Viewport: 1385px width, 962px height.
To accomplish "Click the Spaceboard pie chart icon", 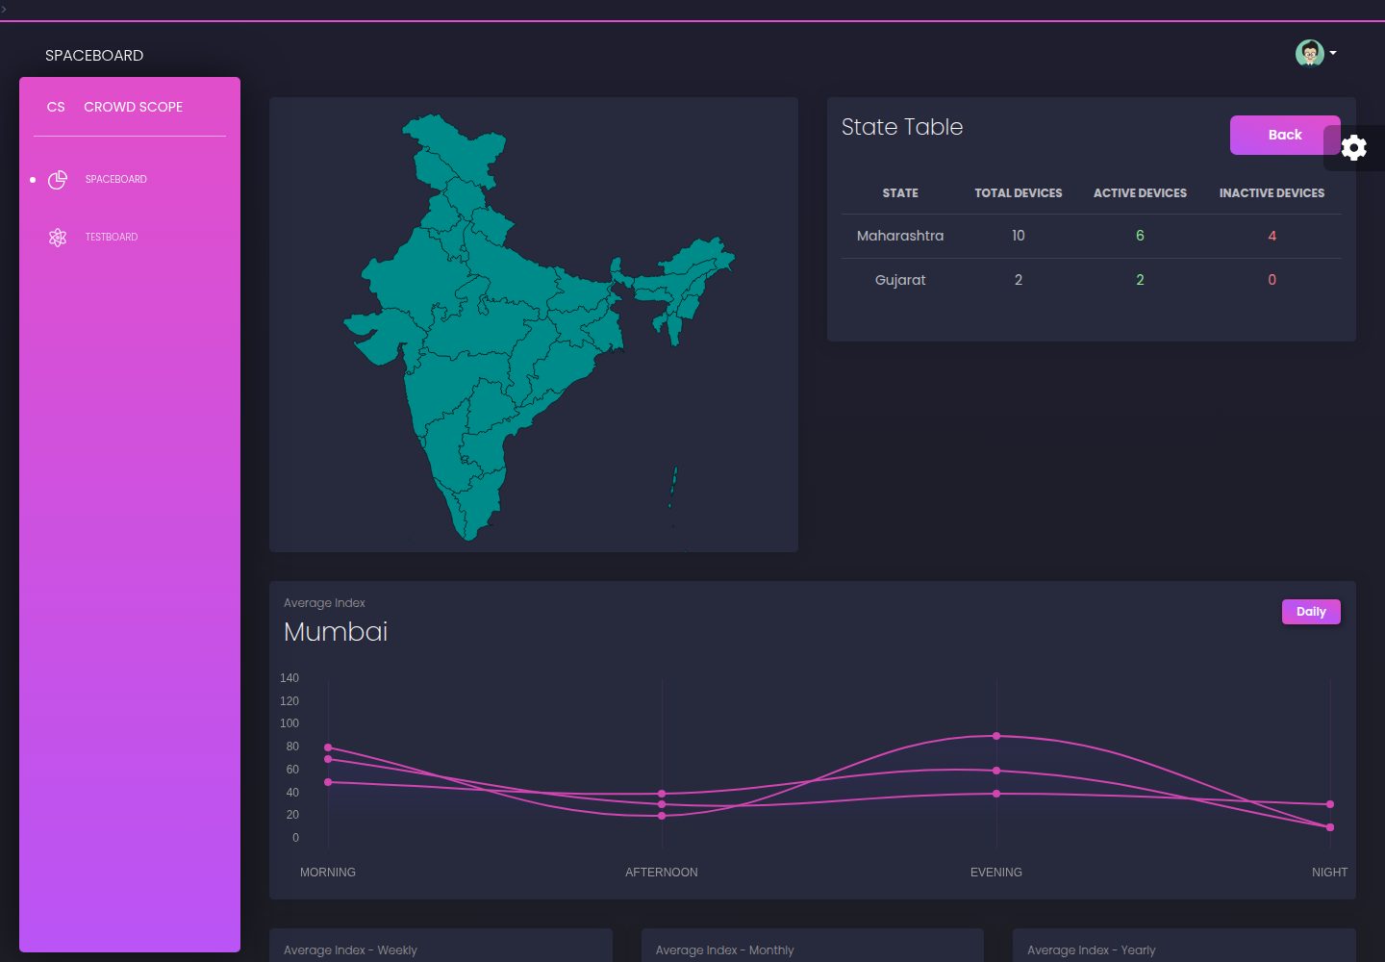I will [x=58, y=179].
